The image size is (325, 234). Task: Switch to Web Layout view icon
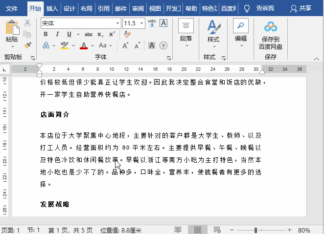[x=217, y=230]
